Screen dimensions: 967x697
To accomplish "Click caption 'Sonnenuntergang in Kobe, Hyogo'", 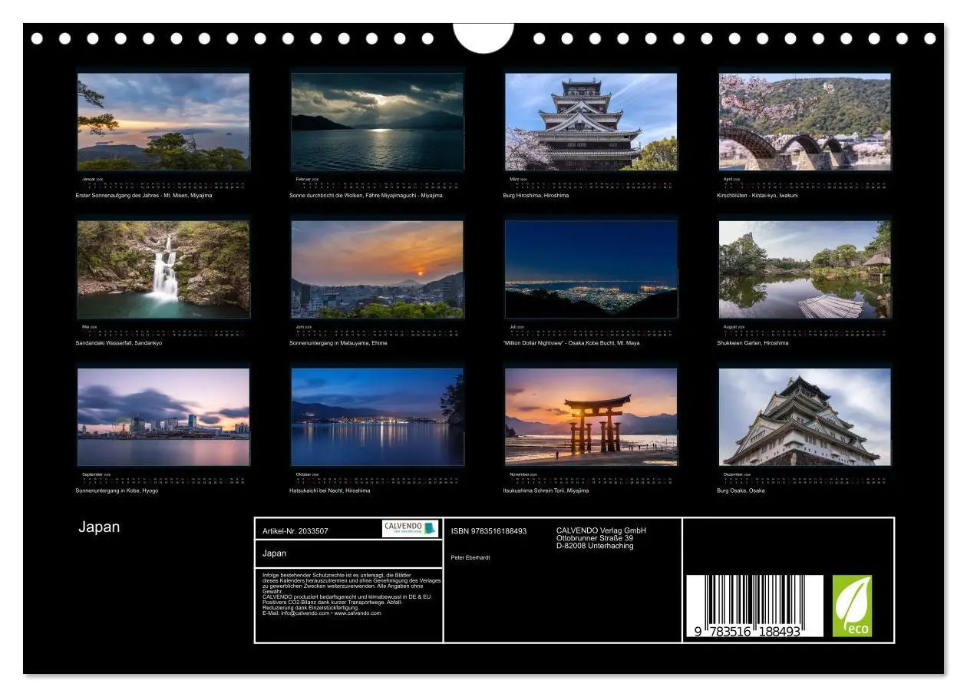I will click(117, 491).
